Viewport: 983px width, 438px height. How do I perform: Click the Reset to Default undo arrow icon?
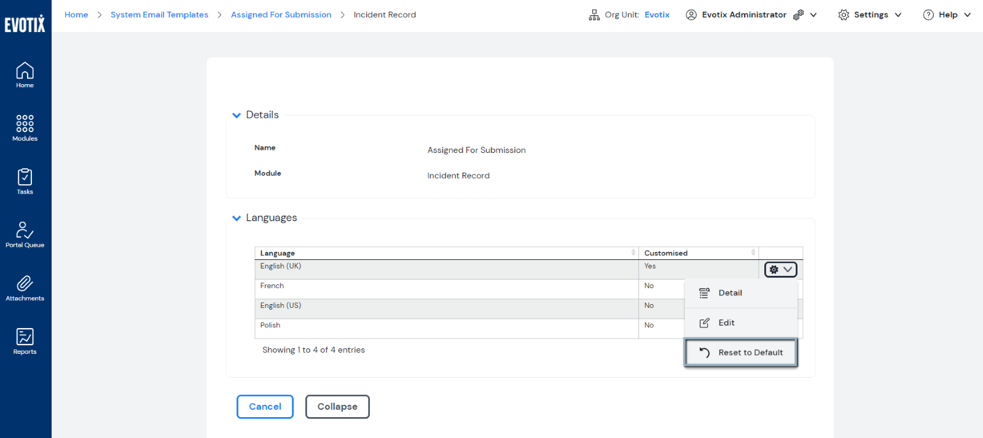704,353
